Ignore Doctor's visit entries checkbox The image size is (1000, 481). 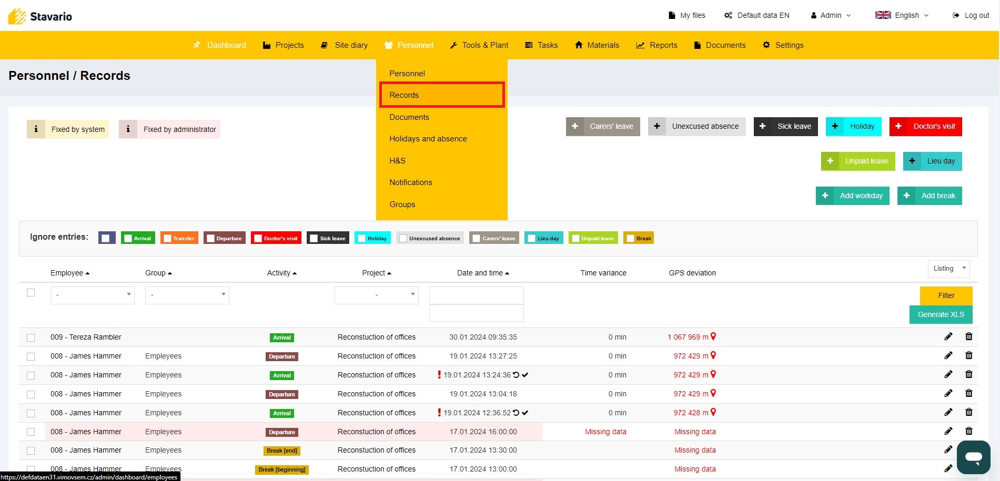click(258, 238)
